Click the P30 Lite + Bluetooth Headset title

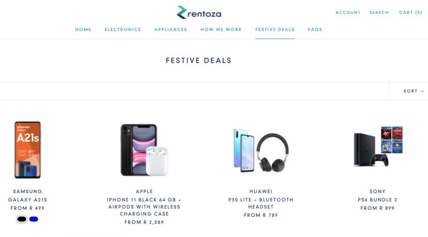pos(261,203)
